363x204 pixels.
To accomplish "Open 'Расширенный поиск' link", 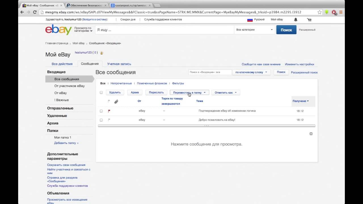I will pyautogui.click(x=304, y=73).
